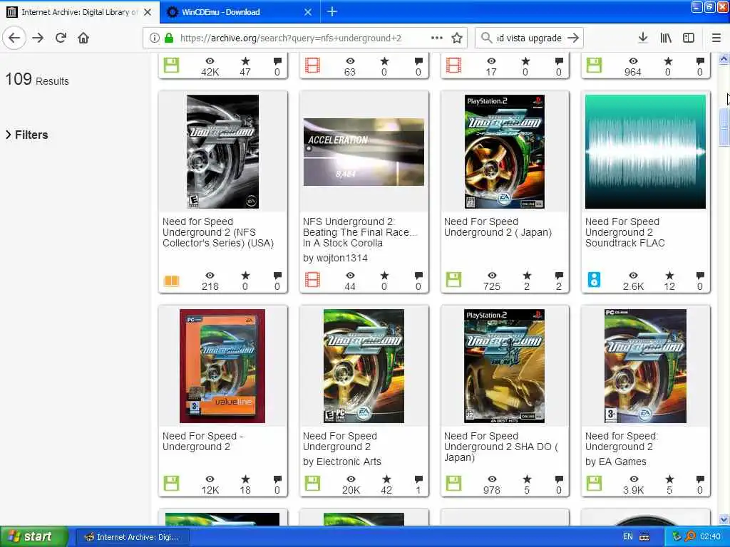Select the Internet Archive tab
The width and height of the screenshot is (730, 547).
(x=79, y=12)
